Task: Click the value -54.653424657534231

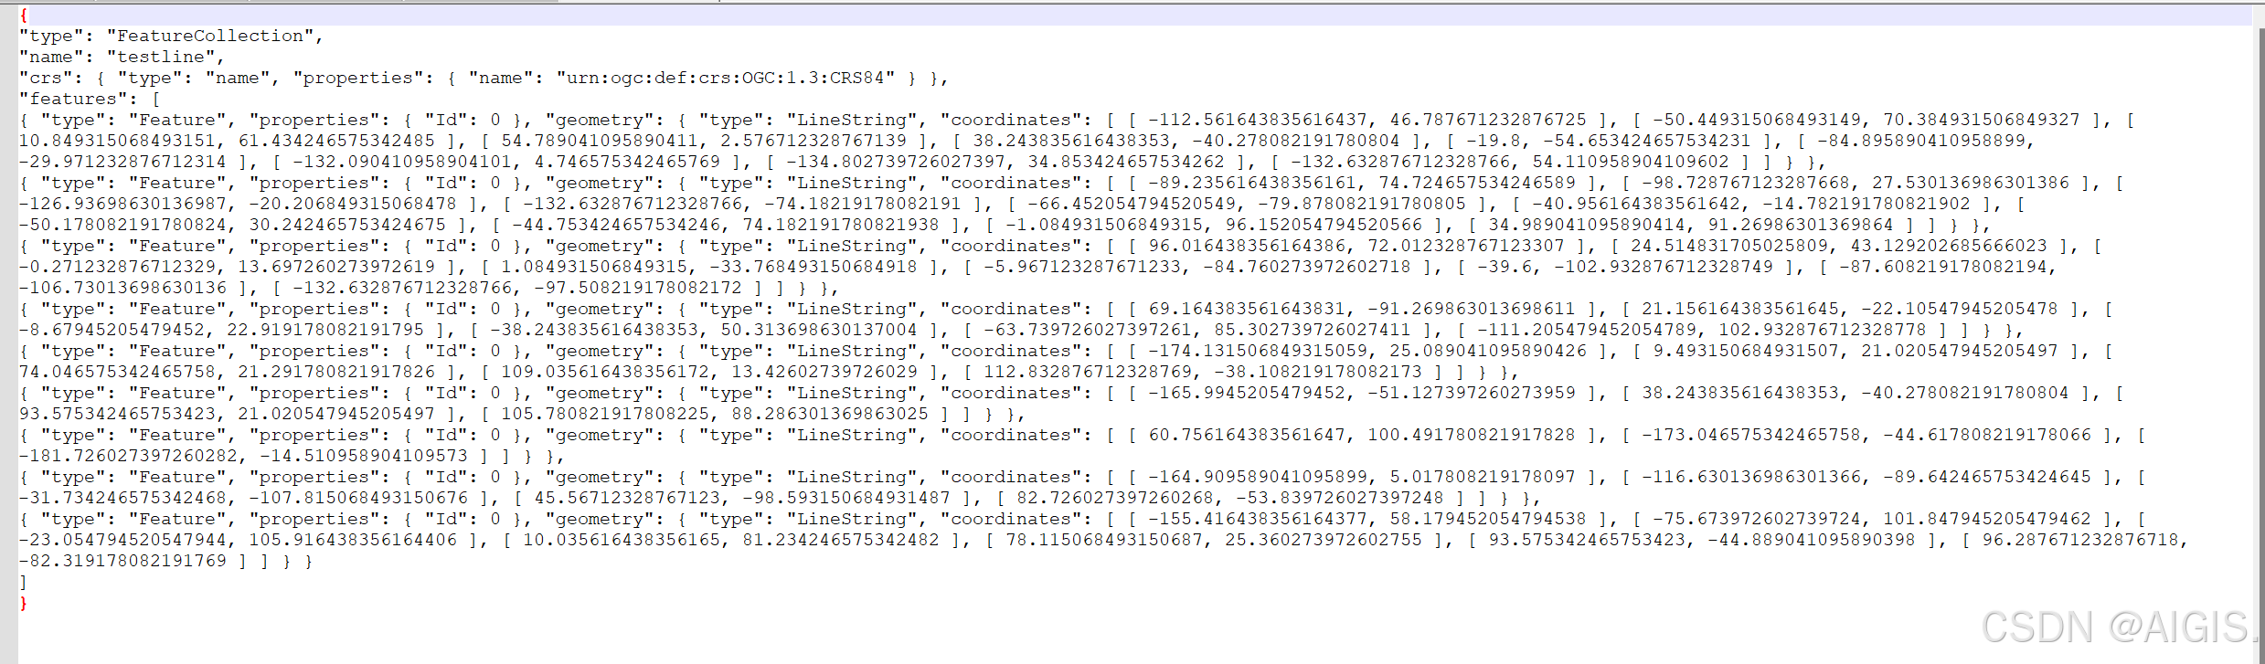Action: click(x=1647, y=141)
